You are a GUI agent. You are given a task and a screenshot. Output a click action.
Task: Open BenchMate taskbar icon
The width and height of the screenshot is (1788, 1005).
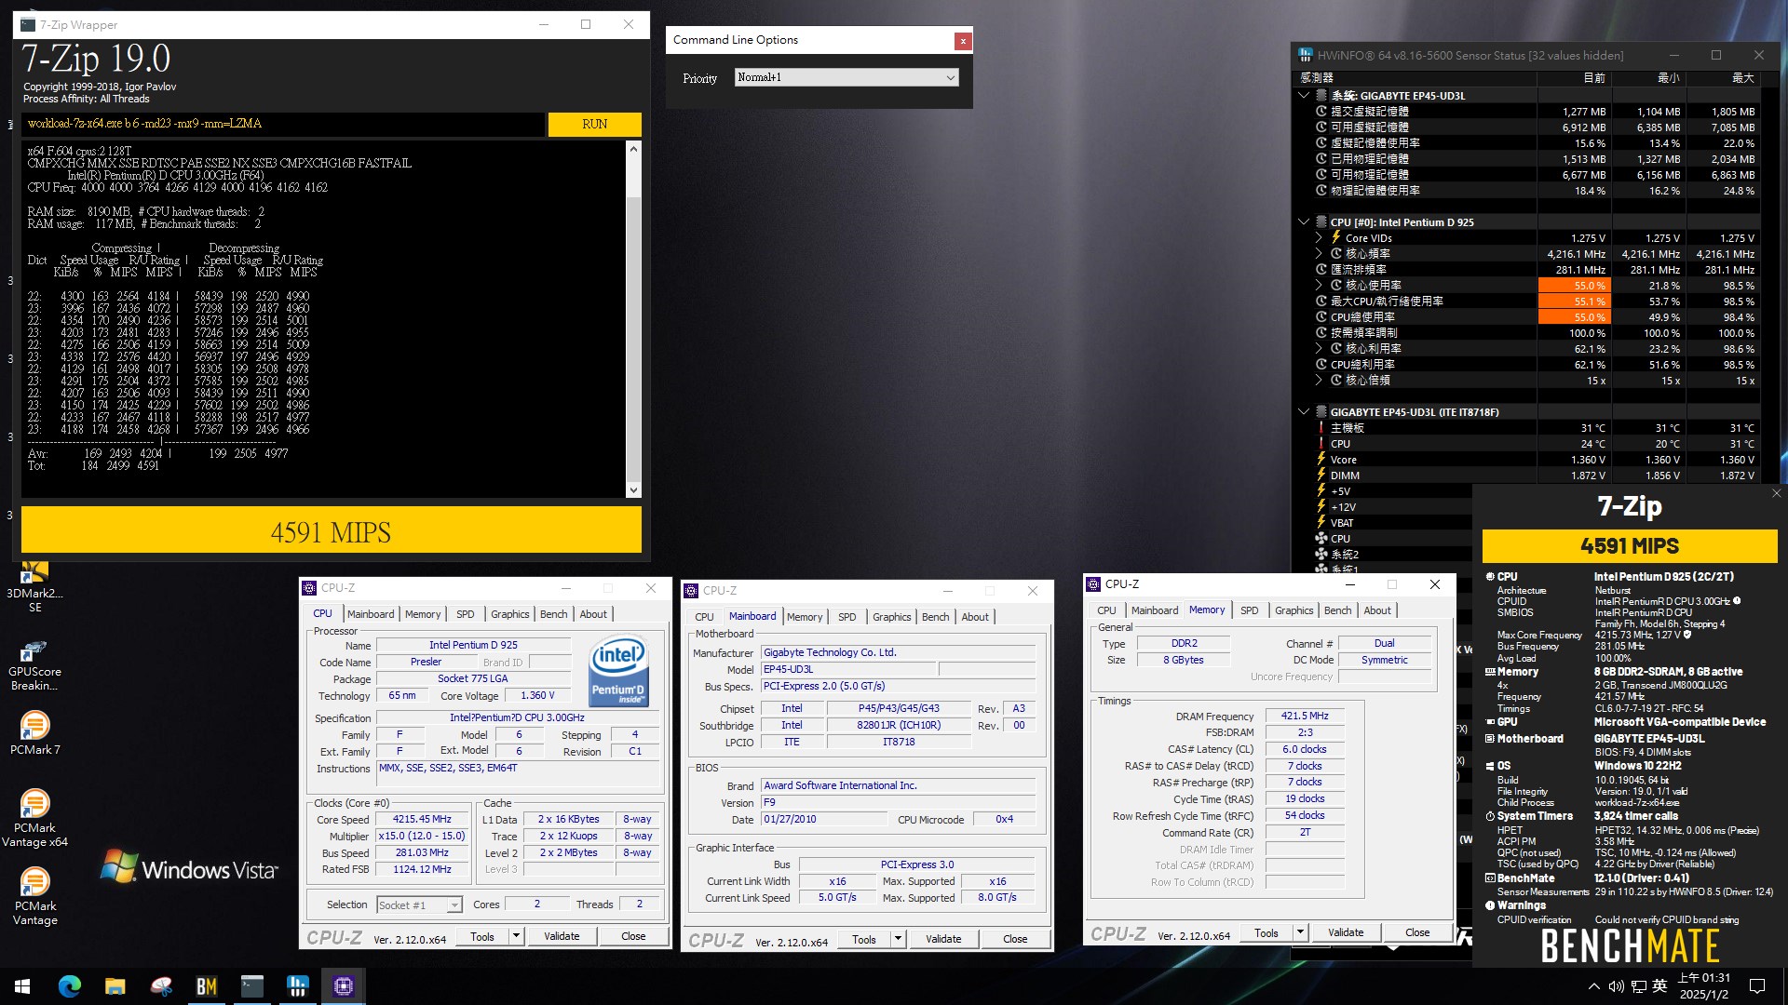point(207,986)
